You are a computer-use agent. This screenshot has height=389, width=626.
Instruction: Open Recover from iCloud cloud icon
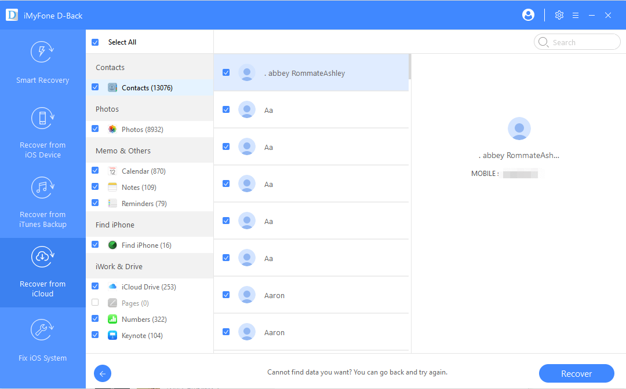click(42, 257)
